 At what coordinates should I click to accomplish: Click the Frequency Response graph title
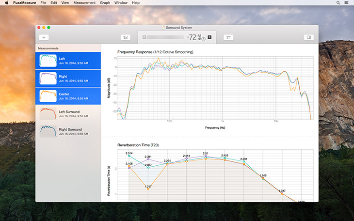155,52
